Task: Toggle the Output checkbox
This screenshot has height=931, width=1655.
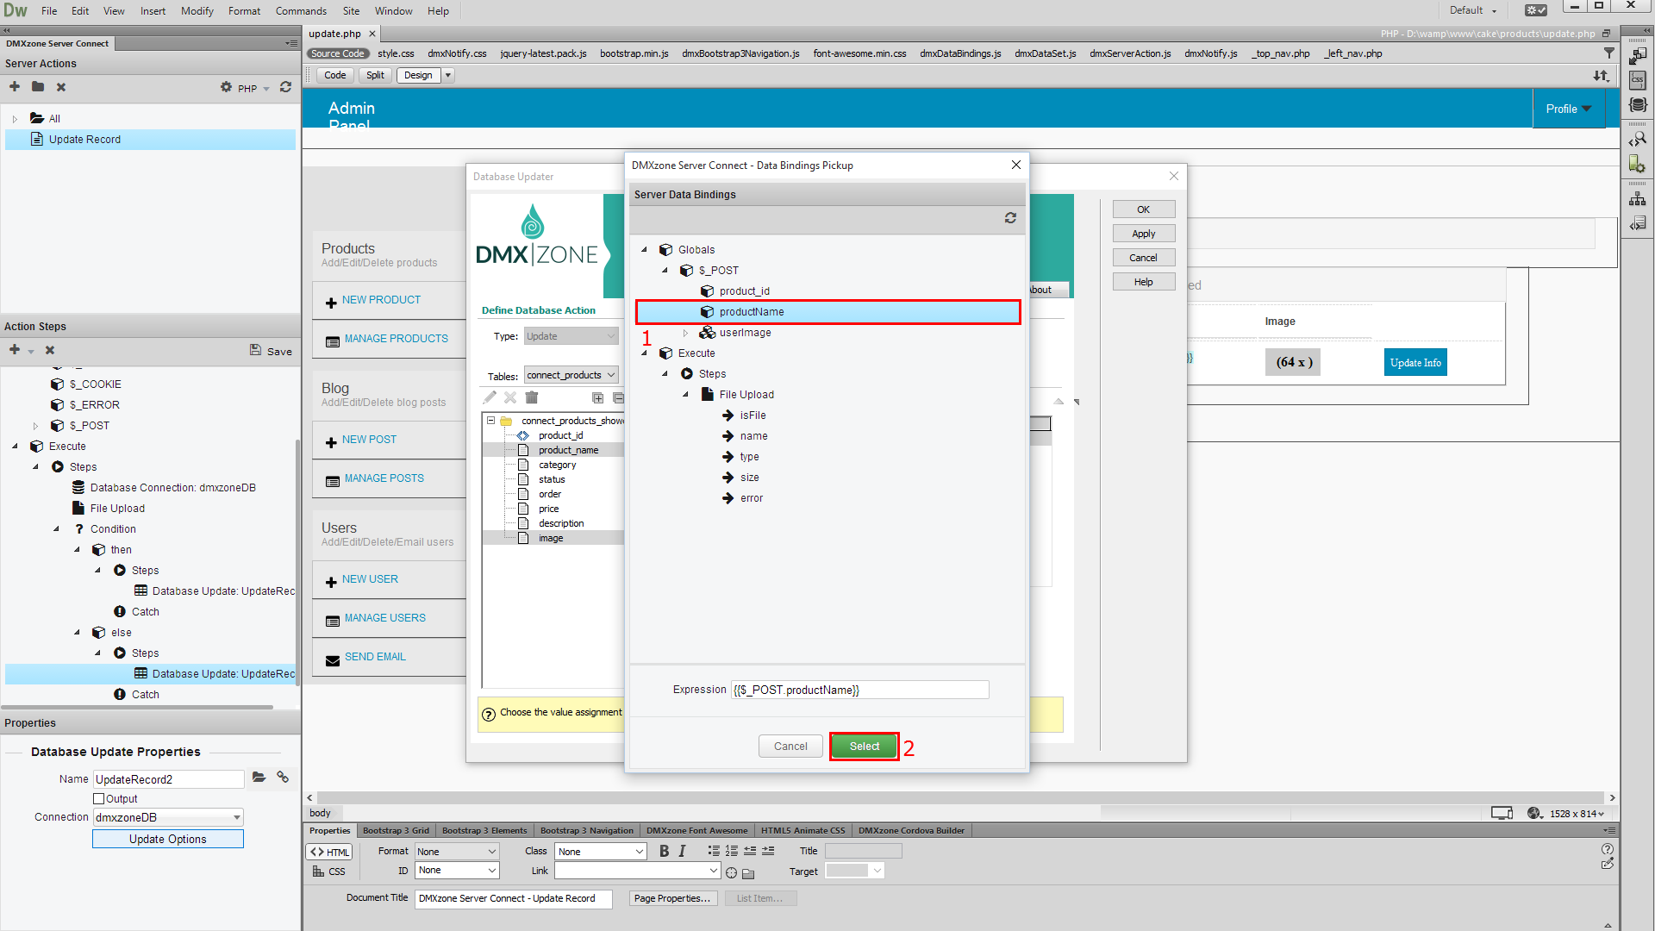Action: (99, 799)
